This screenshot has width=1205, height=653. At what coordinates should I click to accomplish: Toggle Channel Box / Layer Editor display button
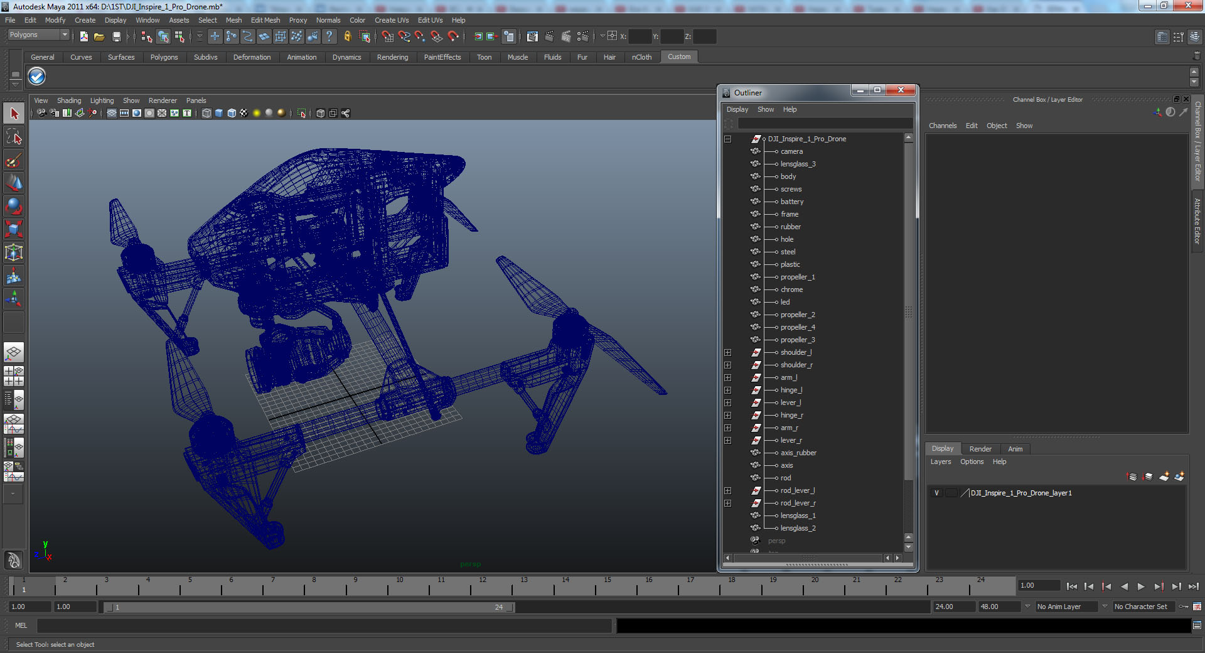point(1194,36)
